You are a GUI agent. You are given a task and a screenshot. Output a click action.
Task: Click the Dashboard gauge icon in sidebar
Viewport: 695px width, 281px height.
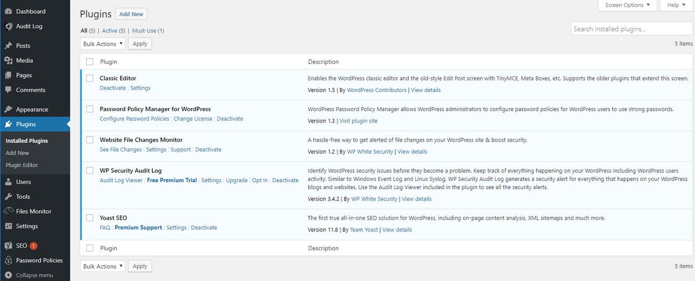click(8, 12)
